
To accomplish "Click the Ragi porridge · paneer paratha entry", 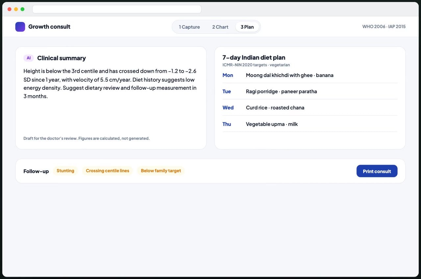I will pyautogui.click(x=282, y=91).
